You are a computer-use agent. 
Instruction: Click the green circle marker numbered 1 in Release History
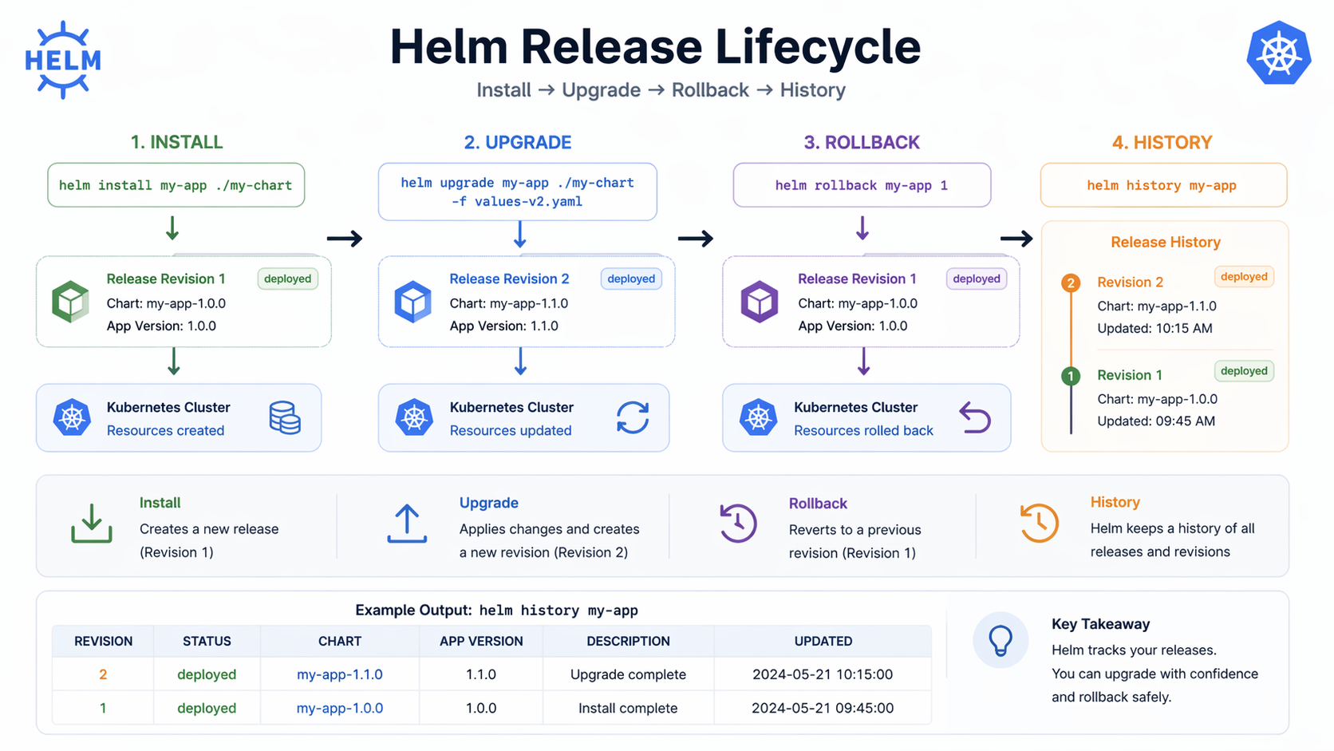coord(1071,376)
